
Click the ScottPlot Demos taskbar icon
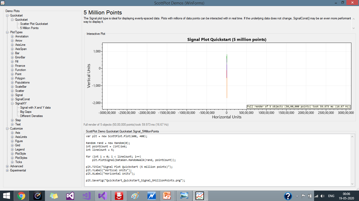click(200, 196)
